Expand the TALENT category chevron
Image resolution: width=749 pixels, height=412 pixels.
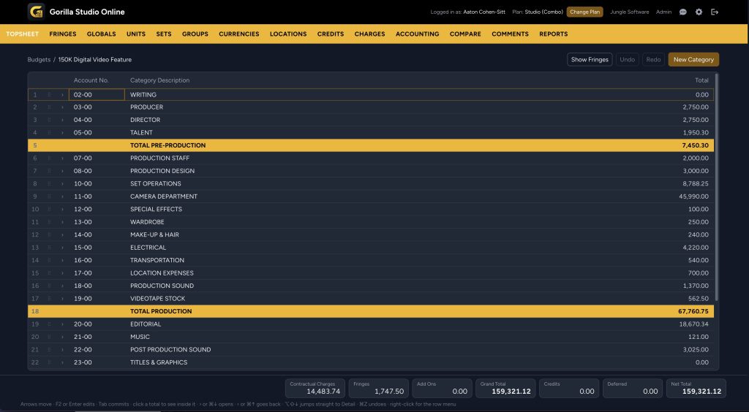(x=62, y=132)
